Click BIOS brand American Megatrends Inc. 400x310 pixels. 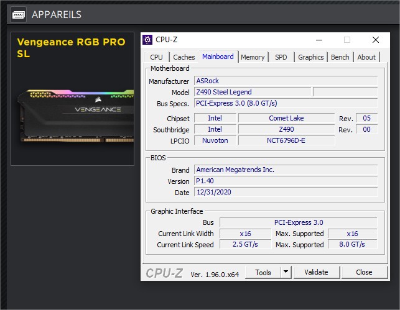coord(286,170)
